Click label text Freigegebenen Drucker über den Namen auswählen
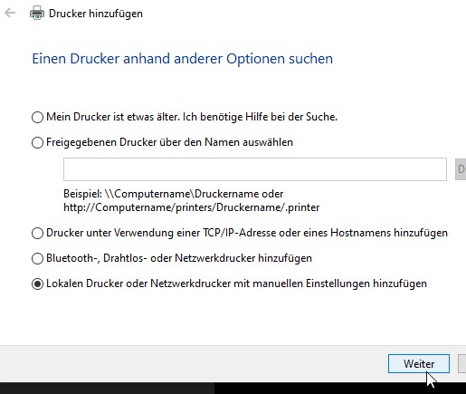 coord(169,142)
